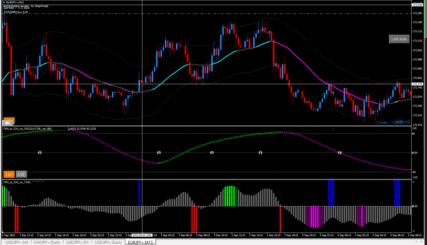The height and width of the screenshot is (245, 427).
Task: Switch on the gray LV2 level button
Action: (22, 174)
